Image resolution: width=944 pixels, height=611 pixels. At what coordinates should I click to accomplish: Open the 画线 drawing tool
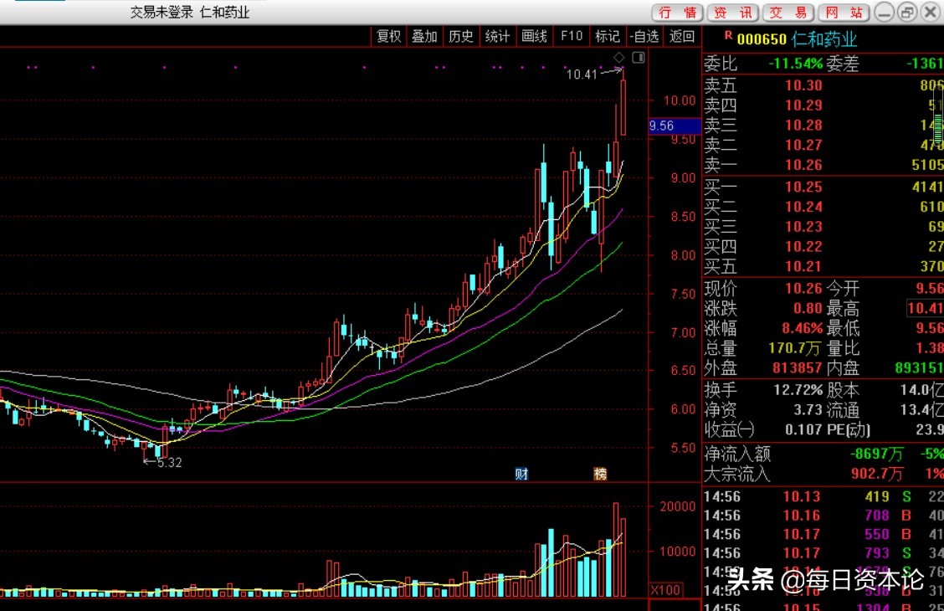click(534, 36)
